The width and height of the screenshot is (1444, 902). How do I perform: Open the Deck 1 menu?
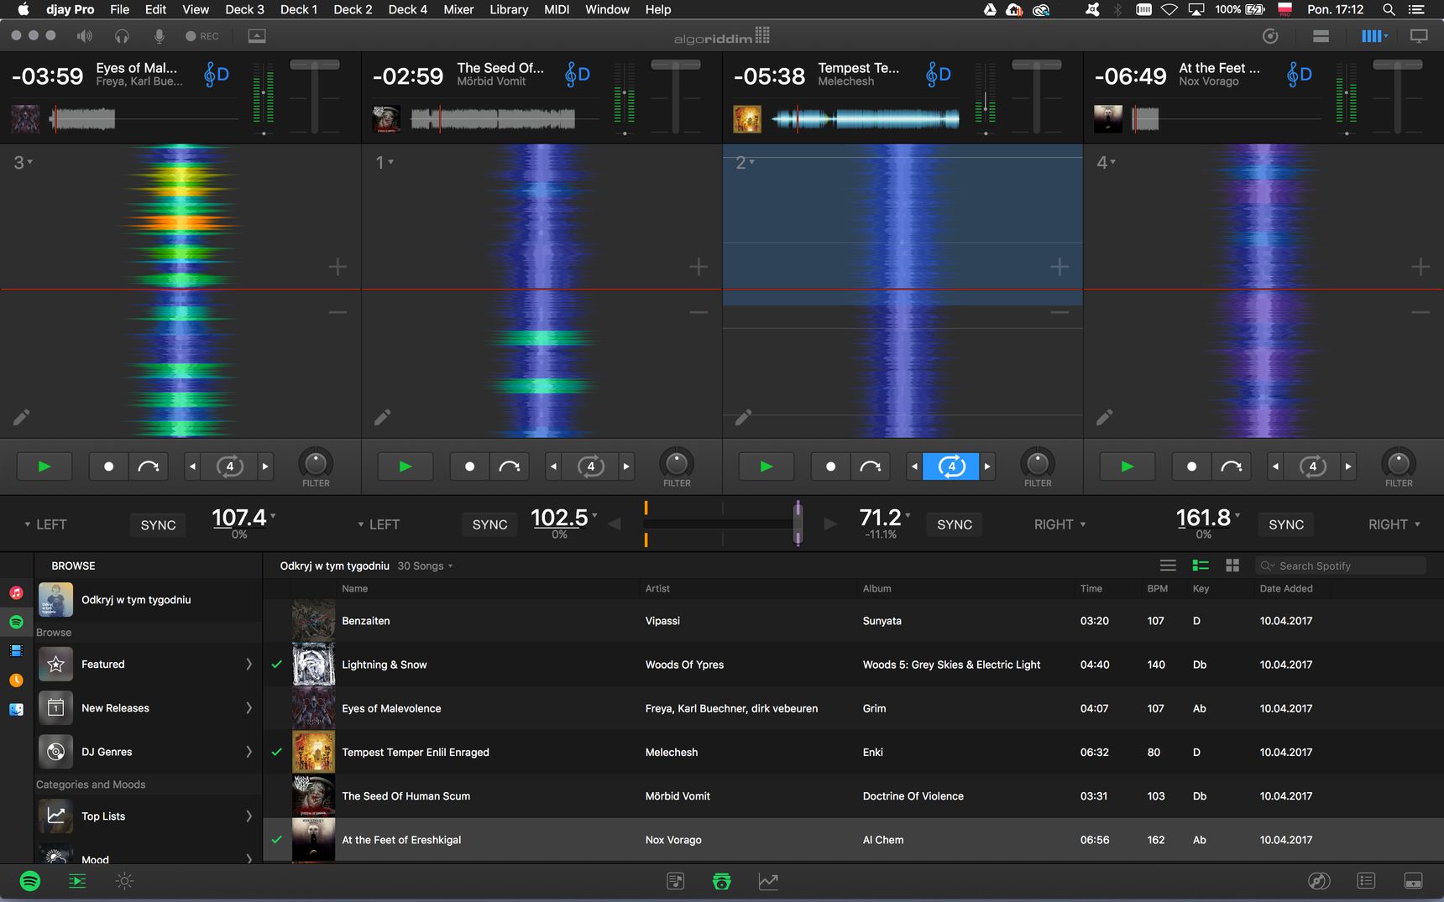pyautogui.click(x=298, y=9)
